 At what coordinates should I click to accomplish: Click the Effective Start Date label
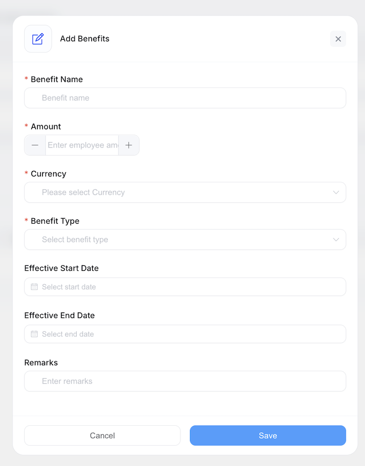tap(61, 268)
